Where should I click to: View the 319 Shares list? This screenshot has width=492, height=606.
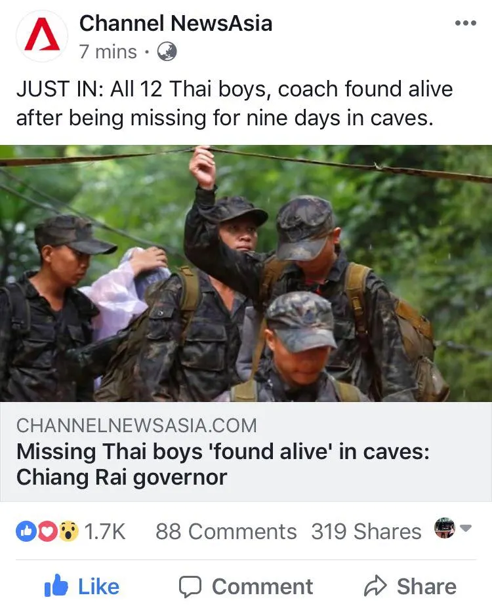366,531
